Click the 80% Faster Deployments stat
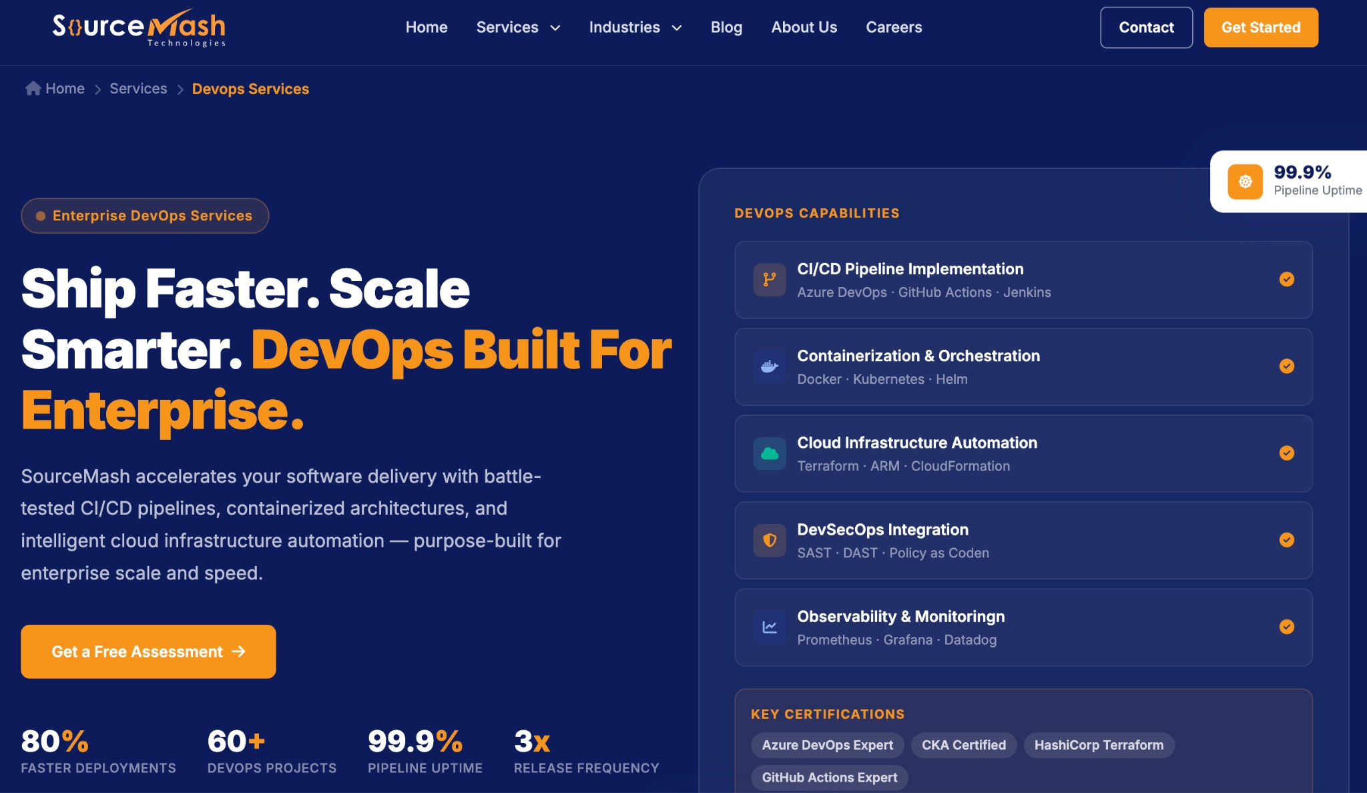This screenshot has width=1367, height=793. 98,751
